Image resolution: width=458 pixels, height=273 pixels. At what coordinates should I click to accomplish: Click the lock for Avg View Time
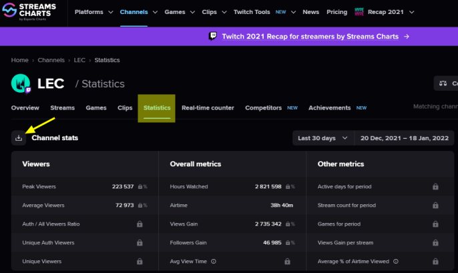[x=287, y=262]
